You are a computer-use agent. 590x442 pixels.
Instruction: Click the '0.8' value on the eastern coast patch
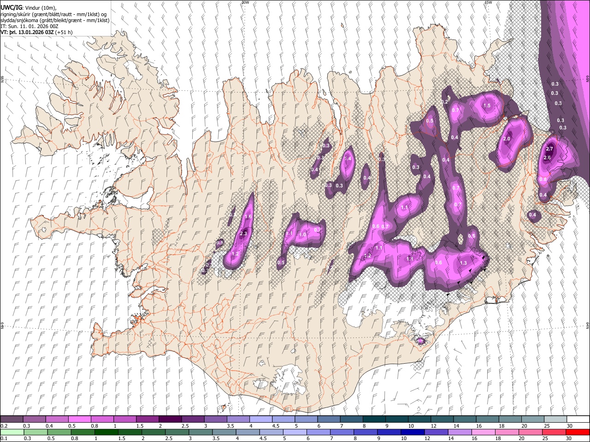(543, 180)
